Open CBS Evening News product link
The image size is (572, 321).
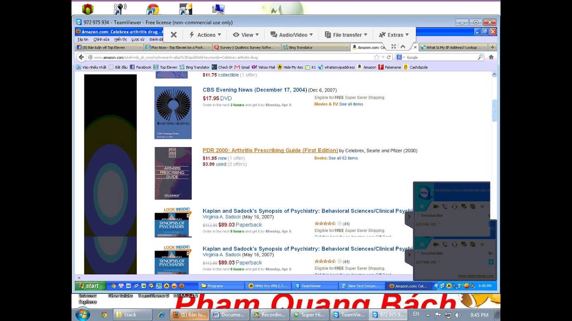tap(255, 90)
